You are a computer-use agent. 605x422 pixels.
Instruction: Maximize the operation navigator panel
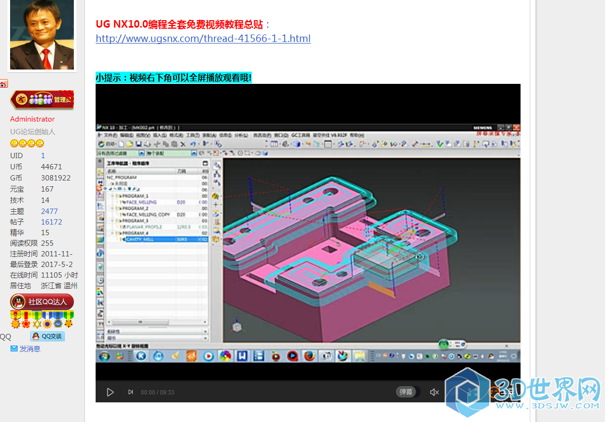click(205, 163)
